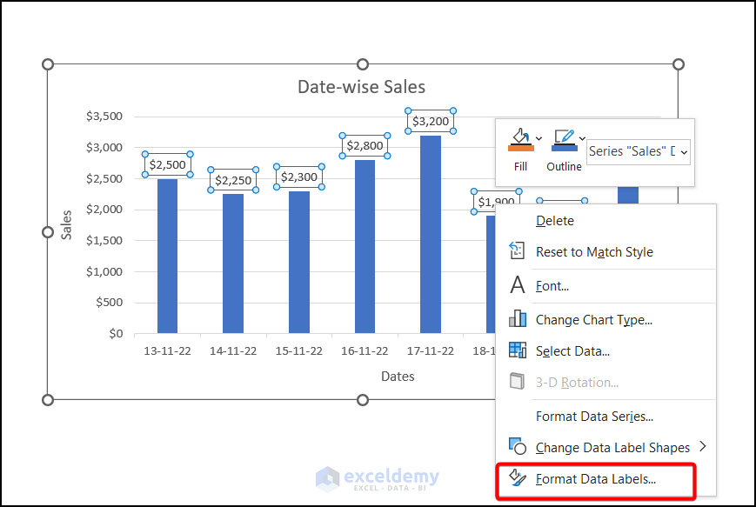Click the Font letter A icon
This screenshot has width=756, height=507.
coord(518,285)
